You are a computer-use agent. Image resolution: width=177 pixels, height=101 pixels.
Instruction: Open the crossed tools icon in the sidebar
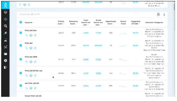click(x=6, y=47)
